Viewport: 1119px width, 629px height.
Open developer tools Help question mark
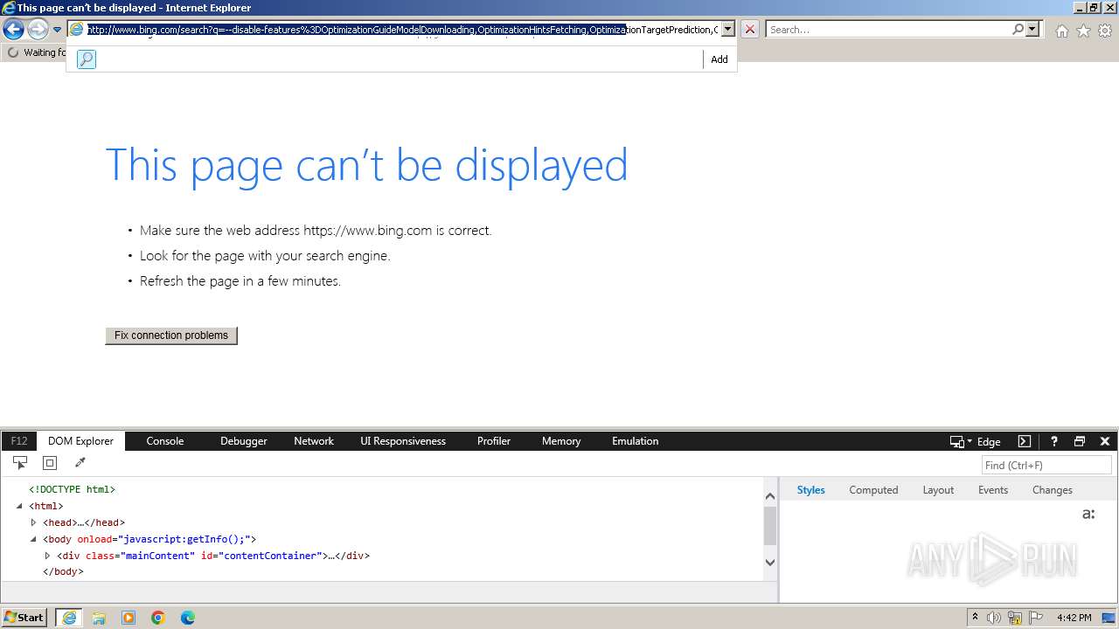coord(1054,441)
